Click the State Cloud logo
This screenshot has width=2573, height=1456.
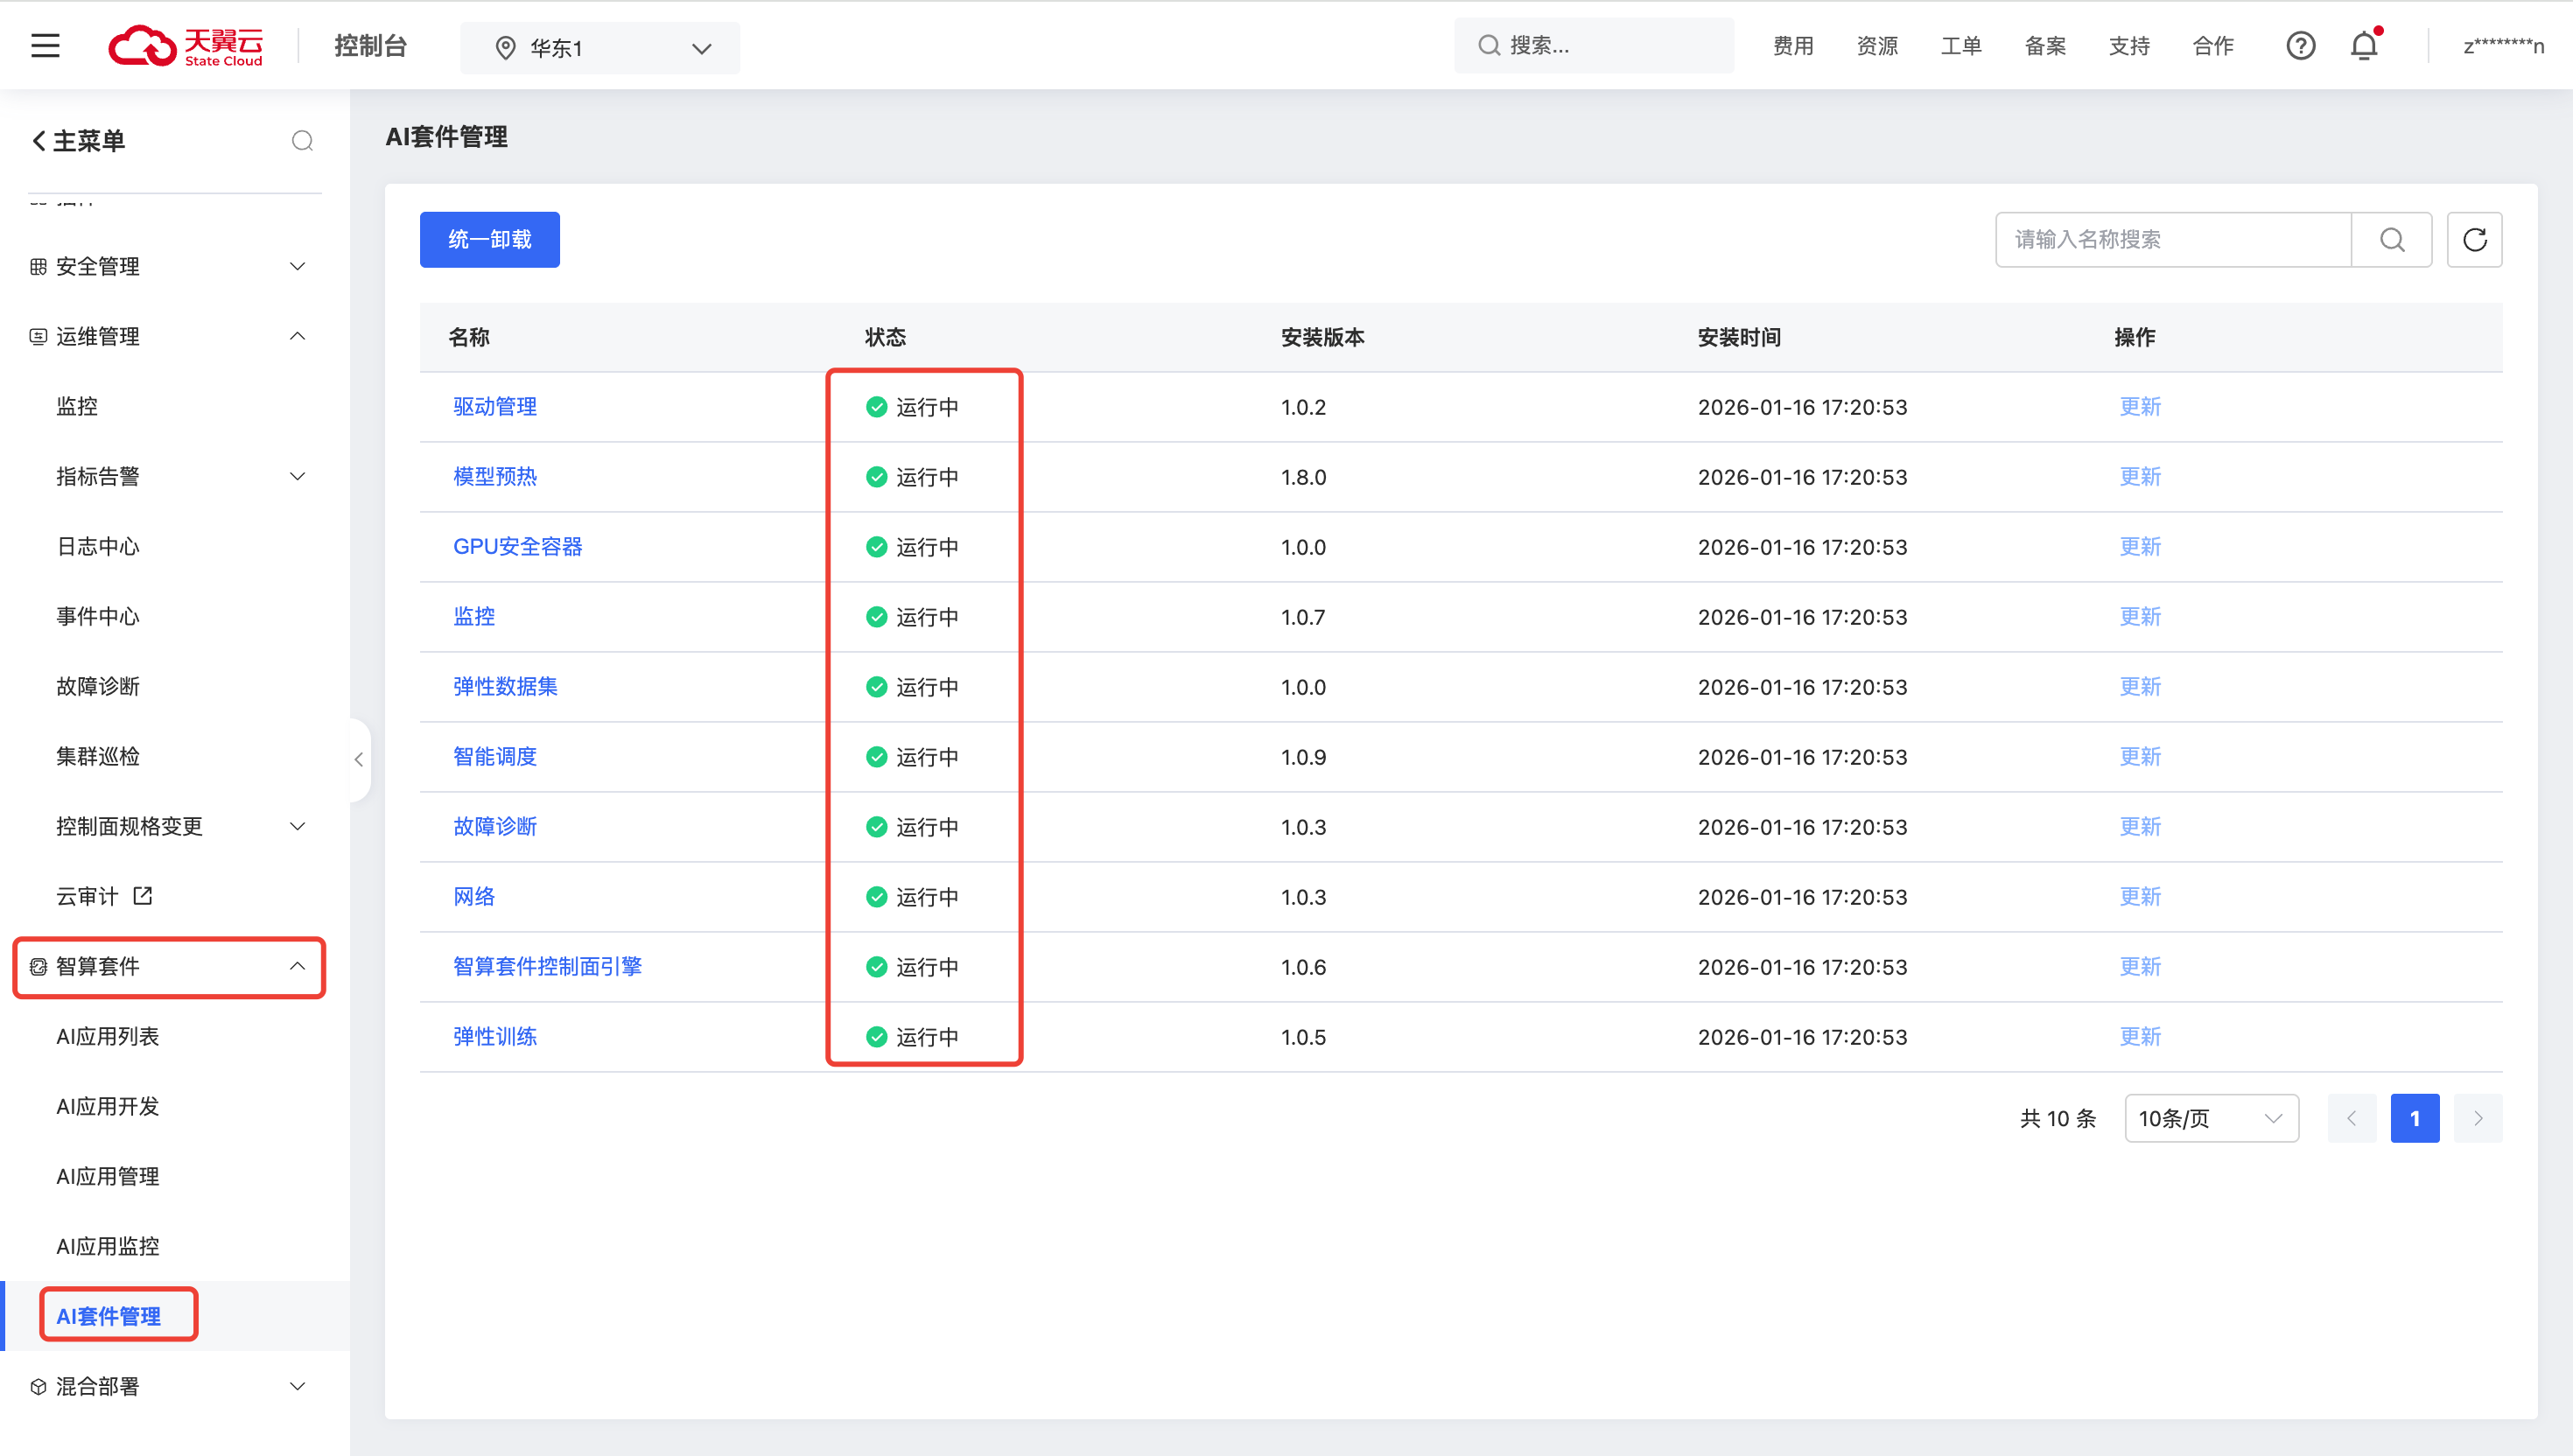pos(186,46)
